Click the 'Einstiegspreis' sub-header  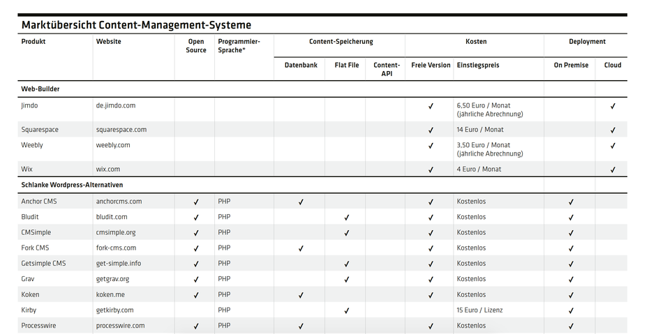tap(478, 66)
